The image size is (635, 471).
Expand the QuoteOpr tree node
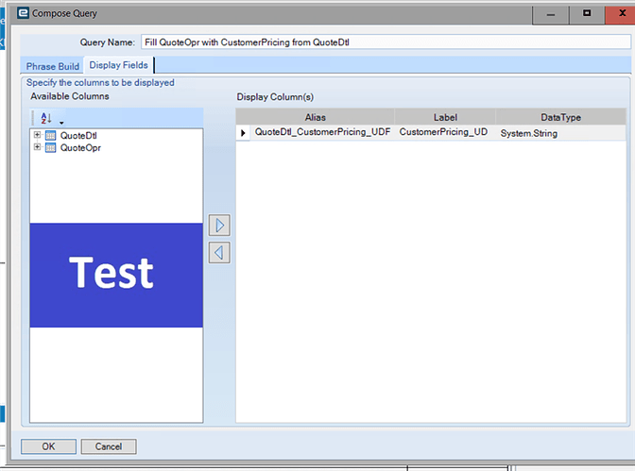coord(37,147)
